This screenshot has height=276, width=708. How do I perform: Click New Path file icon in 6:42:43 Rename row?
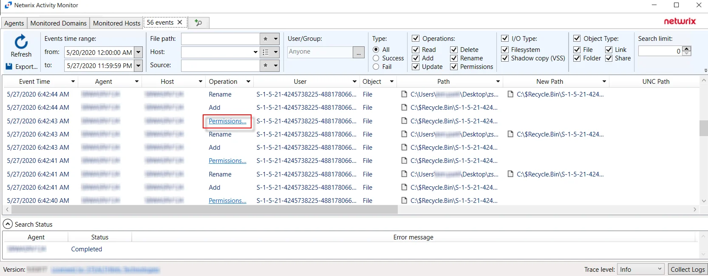[x=510, y=134]
